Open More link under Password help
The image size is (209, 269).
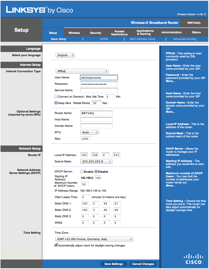point(170,81)
